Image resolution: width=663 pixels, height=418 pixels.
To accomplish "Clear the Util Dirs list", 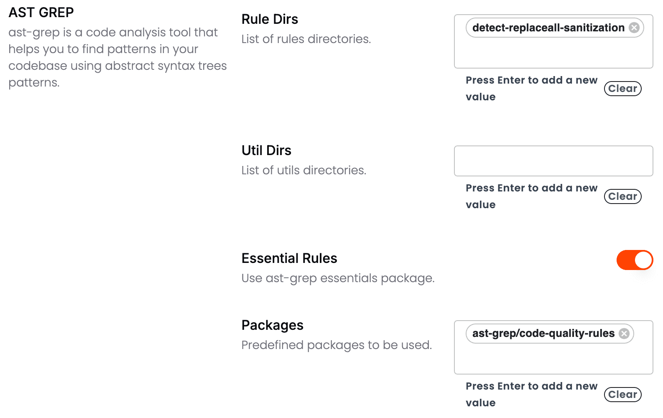I will pos(622,196).
